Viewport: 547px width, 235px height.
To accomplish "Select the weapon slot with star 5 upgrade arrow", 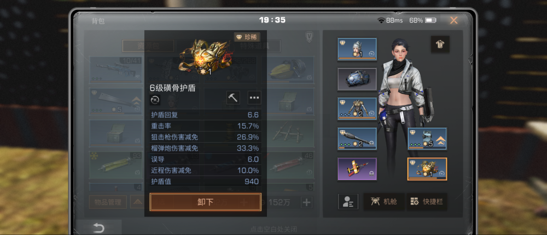I will pos(427,139).
